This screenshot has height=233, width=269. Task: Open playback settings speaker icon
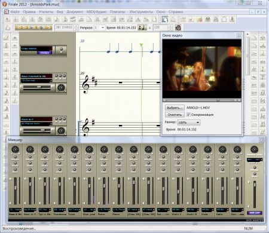(x=178, y=27)
